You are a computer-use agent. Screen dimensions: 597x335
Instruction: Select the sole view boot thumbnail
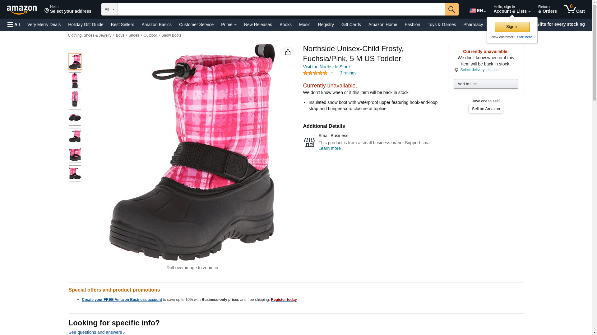(x=75, y=118)
